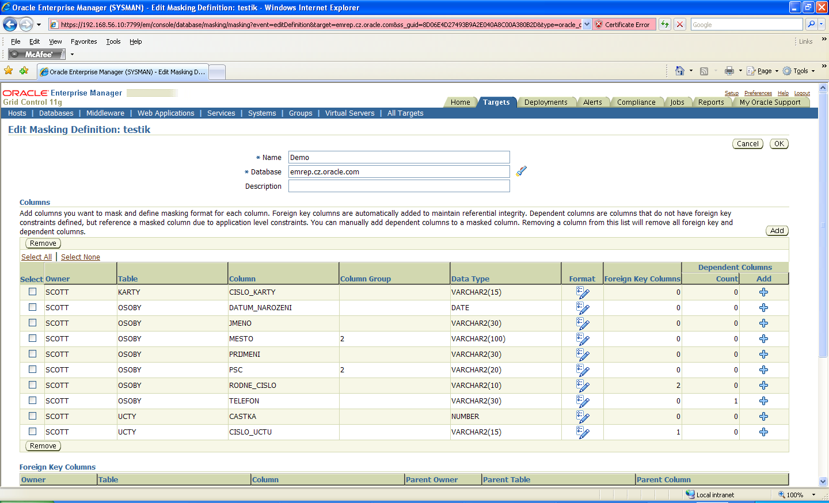The height and width of the screenshot is (503, 829).
Task: Add dependent column for PSC row
Action: pos(764,370)
